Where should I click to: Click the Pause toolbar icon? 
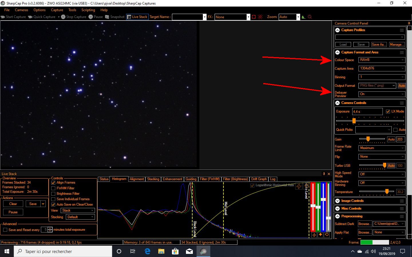91,17
